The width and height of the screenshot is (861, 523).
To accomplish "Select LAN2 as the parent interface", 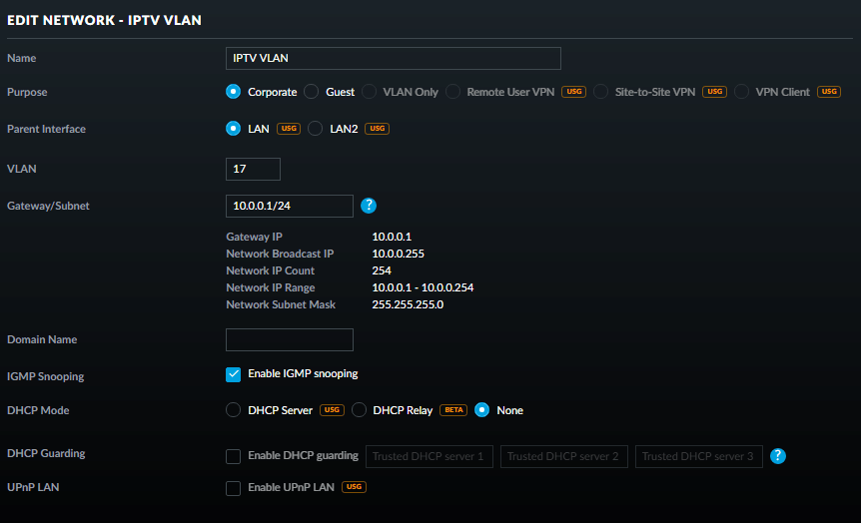I will 315,129.
